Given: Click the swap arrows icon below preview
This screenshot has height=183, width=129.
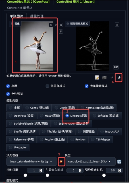Looking at the screenshot, I should pyautogui.click(x=112, y=77).
